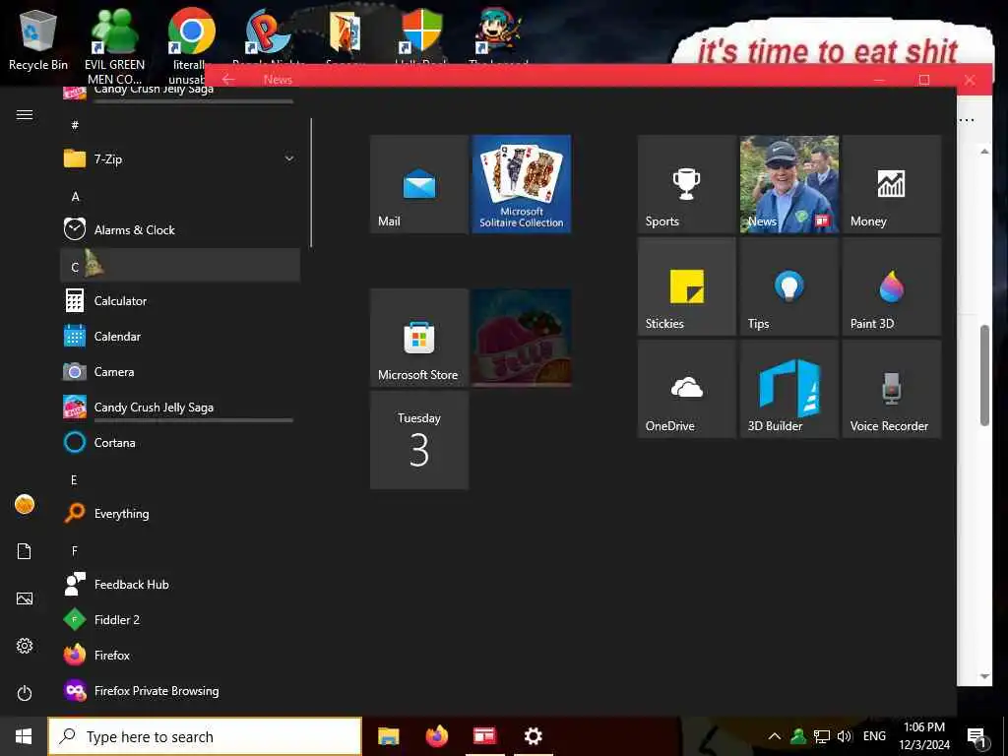
Task: Open File Explorer on taskbar
Action: click(x=388, y=736)
